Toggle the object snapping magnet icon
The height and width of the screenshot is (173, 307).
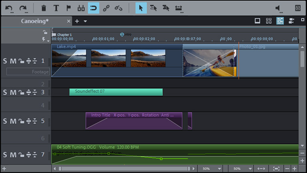pyautogui.click(x=94, y=8)
